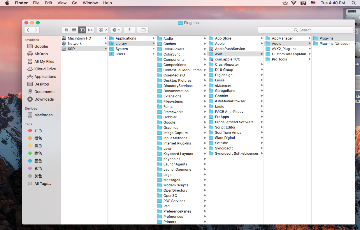
Task: Open Applications in the sidebar
Action: (x=45, y=76)
